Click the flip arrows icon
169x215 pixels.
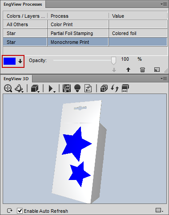[115, 88]
